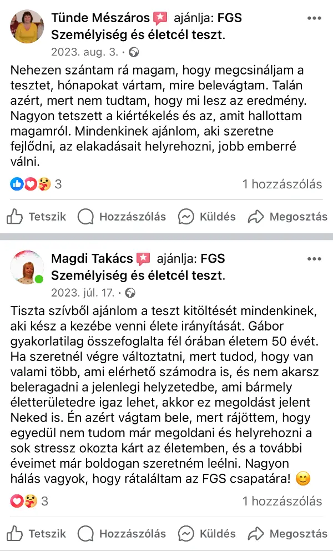Screen dimensions: 333x551
Task: View Magdi Takács's profile picture
Action: click(27, 267)
